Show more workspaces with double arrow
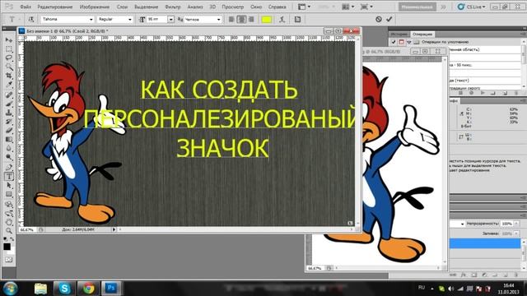 (443, 7)
